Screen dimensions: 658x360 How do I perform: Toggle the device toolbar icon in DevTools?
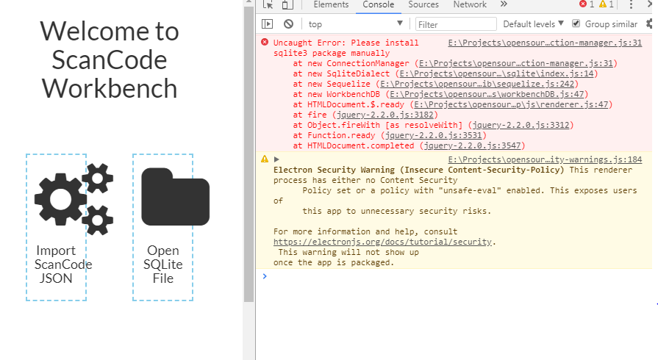coord(287,4)
